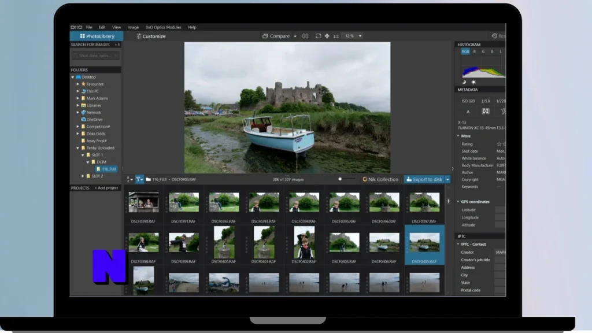The width and height of the screenshot is (592, 333).
Task: Select the pan/move hand tool icon
Action: click(x=327, y=36)
